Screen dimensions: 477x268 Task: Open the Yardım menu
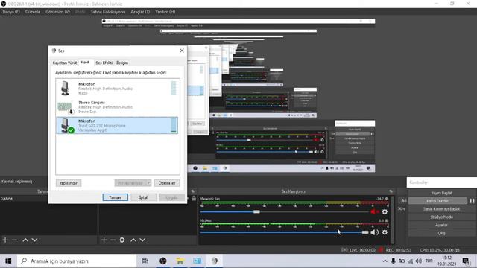point(165,12)
